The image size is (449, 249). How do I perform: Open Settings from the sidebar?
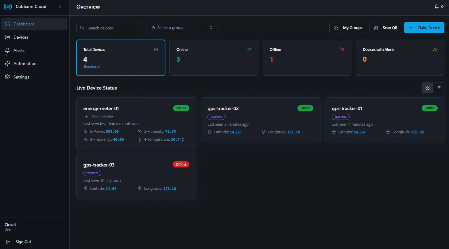tap(34, 77)
